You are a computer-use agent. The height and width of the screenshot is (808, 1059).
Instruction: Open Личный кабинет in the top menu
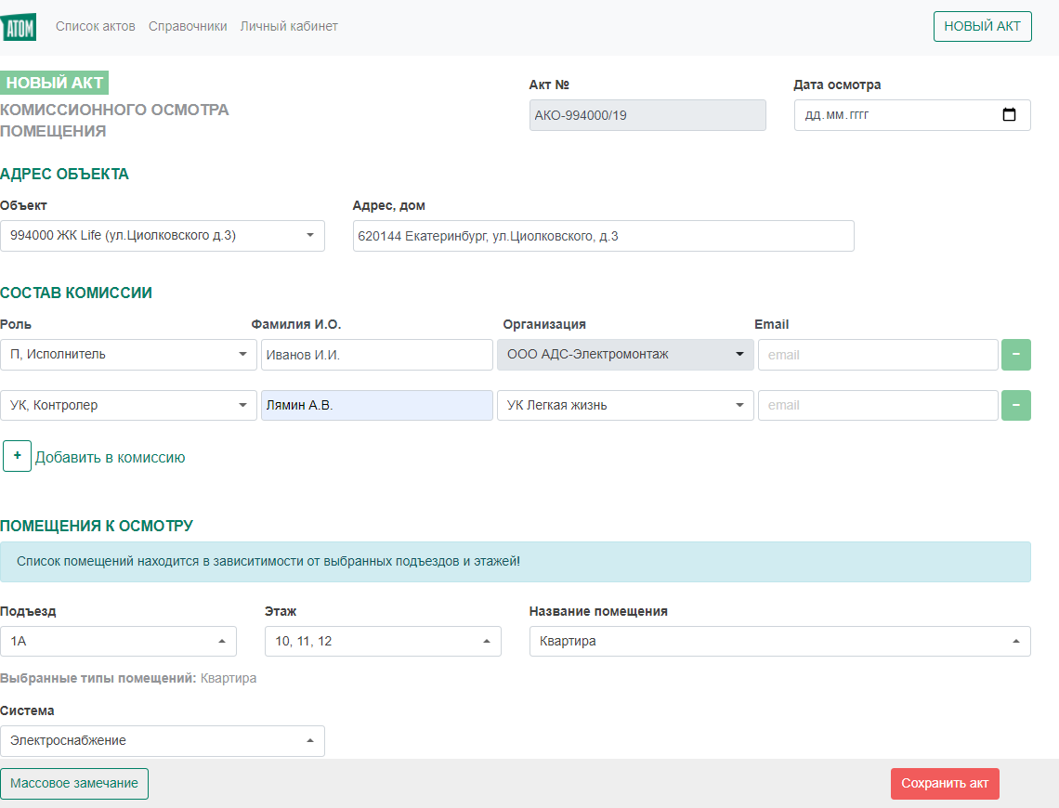pos(289,27)
